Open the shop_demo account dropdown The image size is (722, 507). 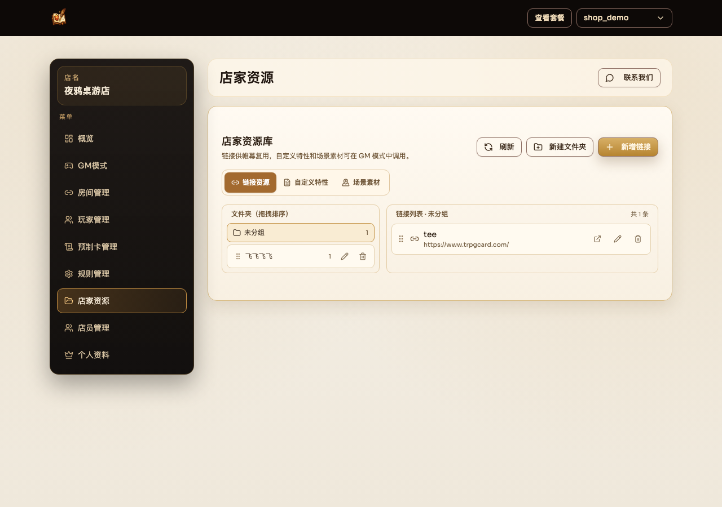pyautogui.click(x=624, y=18)
